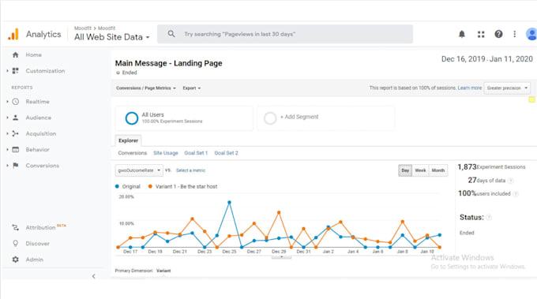
Task: Click the Admin gear icon
Action: tap(16, 260)
